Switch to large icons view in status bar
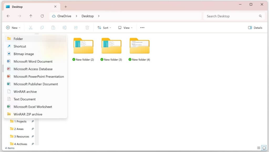This screenshot has height=152, width=269. pos(264,148)
